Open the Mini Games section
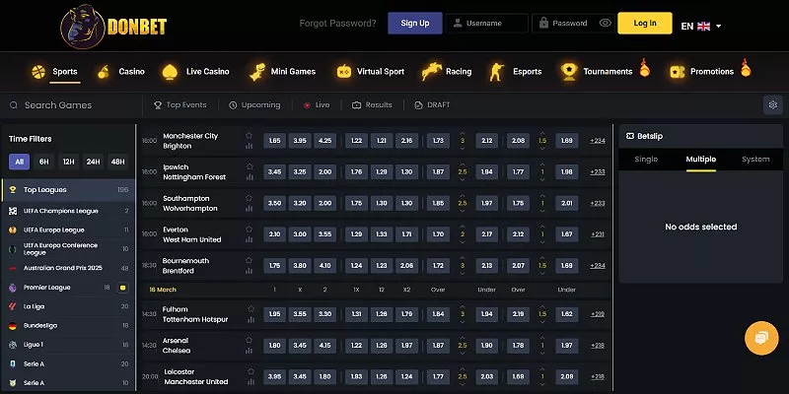This screenshot has width=789, height=394. click(x=283, y=72)
